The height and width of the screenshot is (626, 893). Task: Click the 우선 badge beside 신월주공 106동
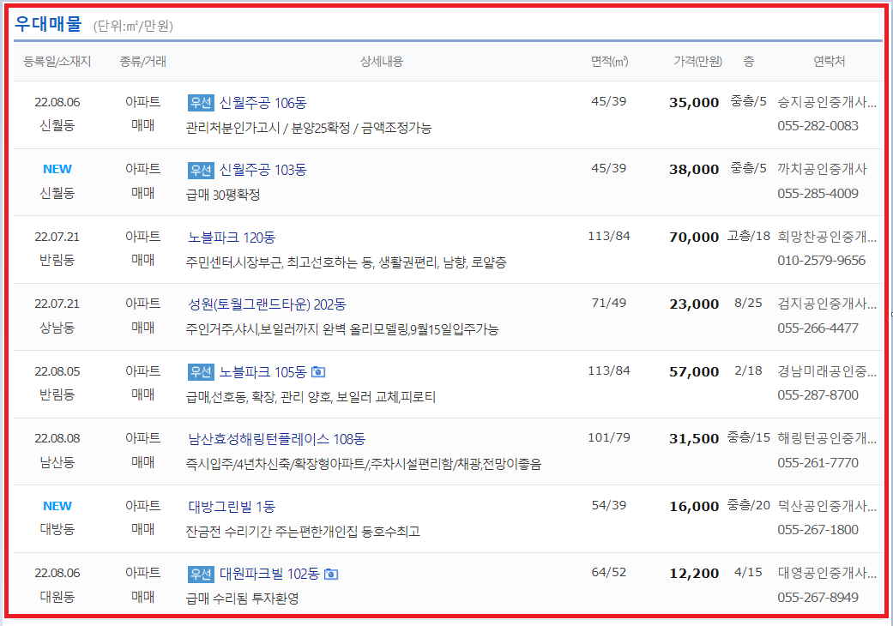(201, 102)
